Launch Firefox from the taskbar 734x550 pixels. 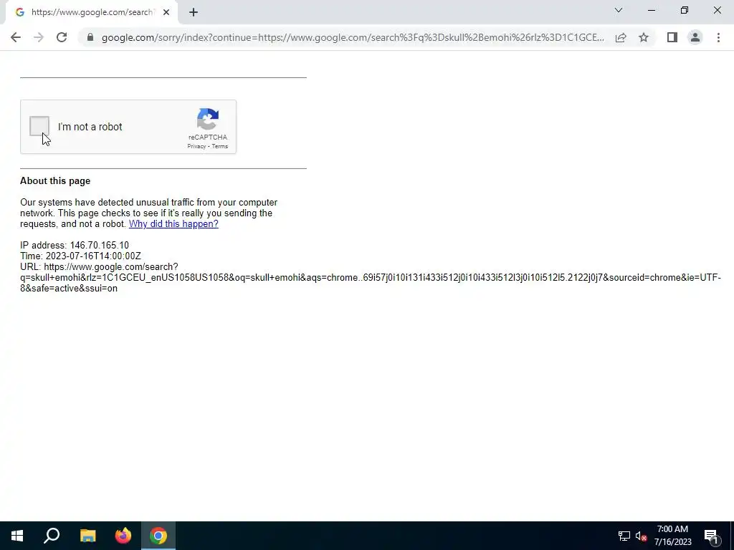[123, 536]
